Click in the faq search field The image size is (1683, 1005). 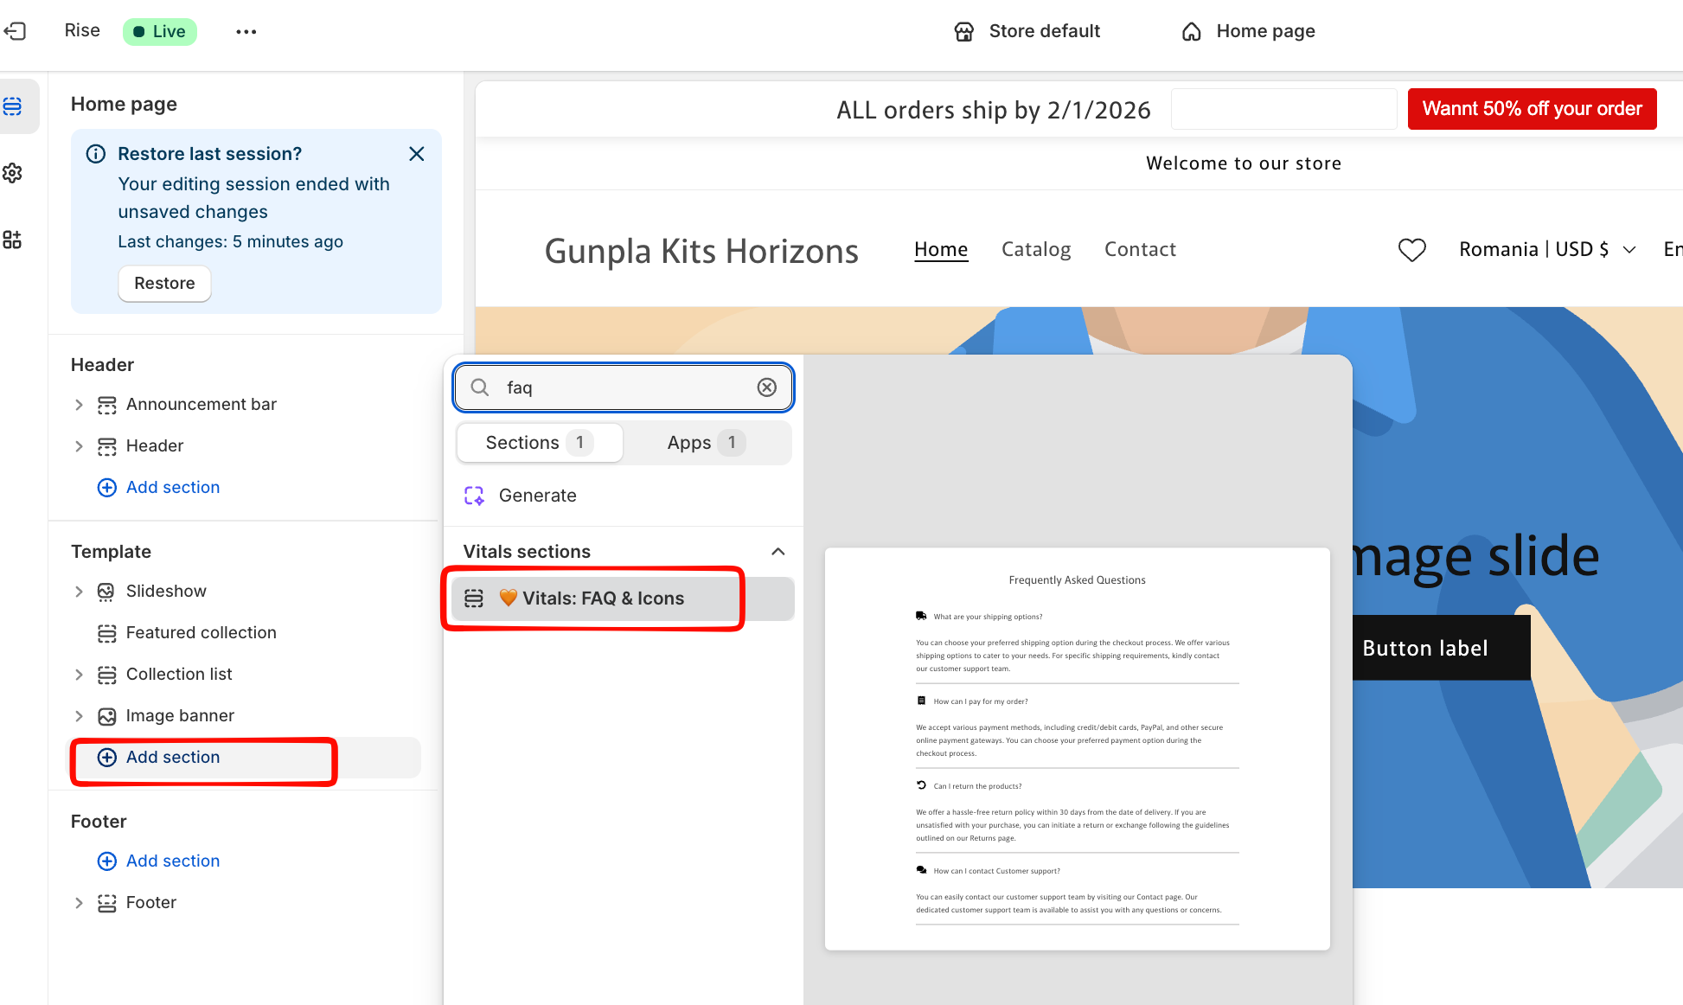[623, 387]
